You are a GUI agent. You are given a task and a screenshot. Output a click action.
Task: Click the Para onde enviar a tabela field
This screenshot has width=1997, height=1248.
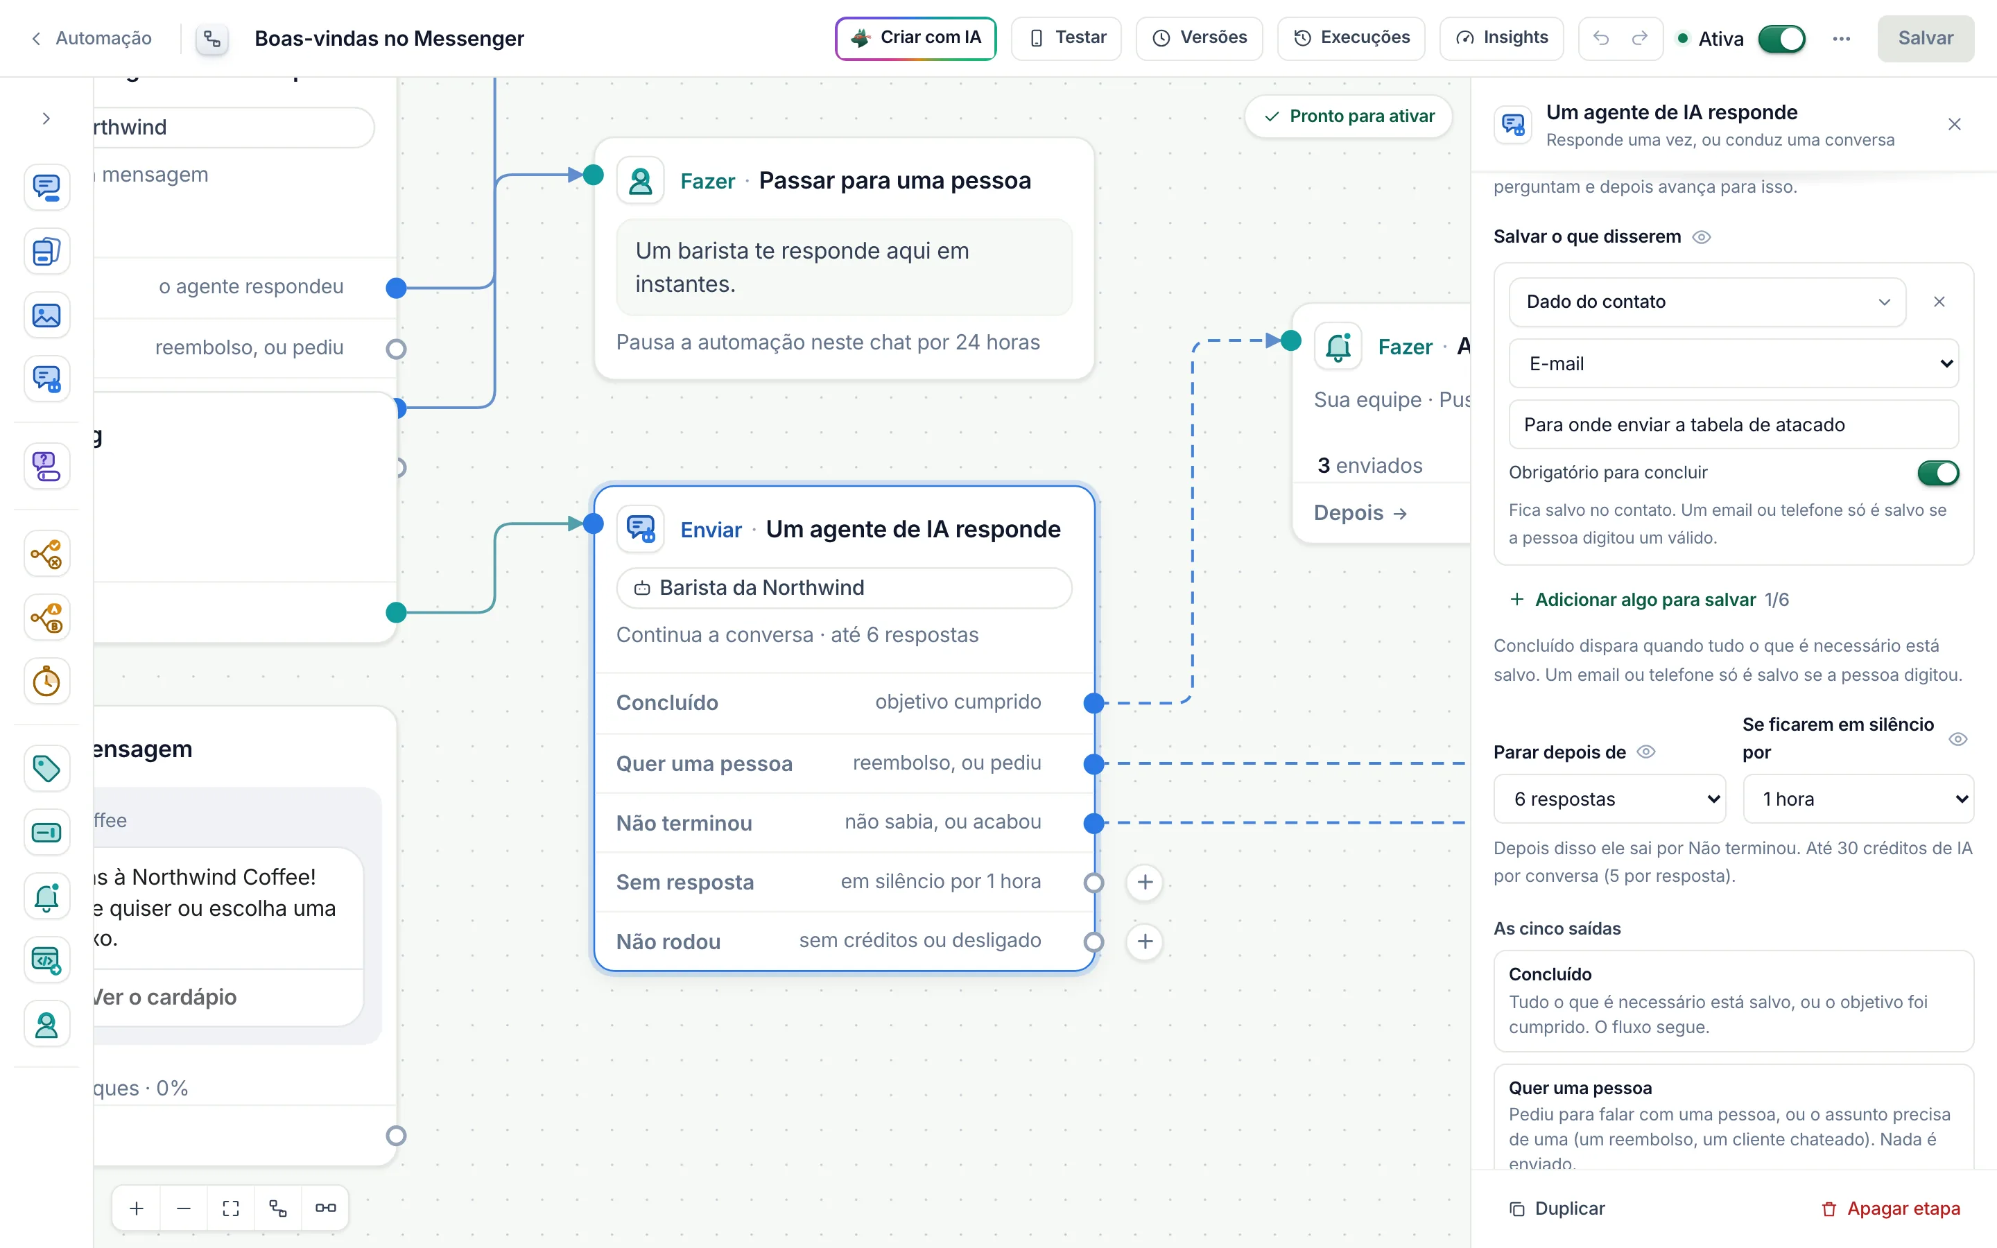[x=1733, y=424]
